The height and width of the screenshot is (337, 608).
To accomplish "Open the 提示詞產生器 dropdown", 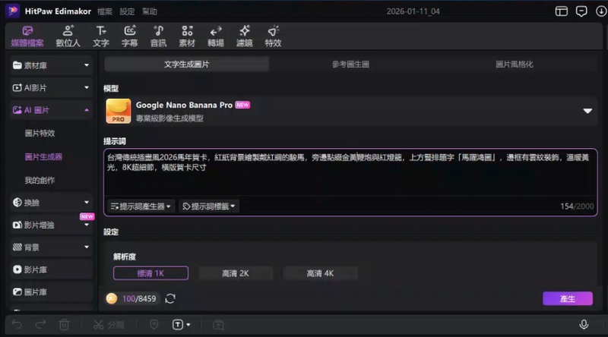I will tap(141, 206).
